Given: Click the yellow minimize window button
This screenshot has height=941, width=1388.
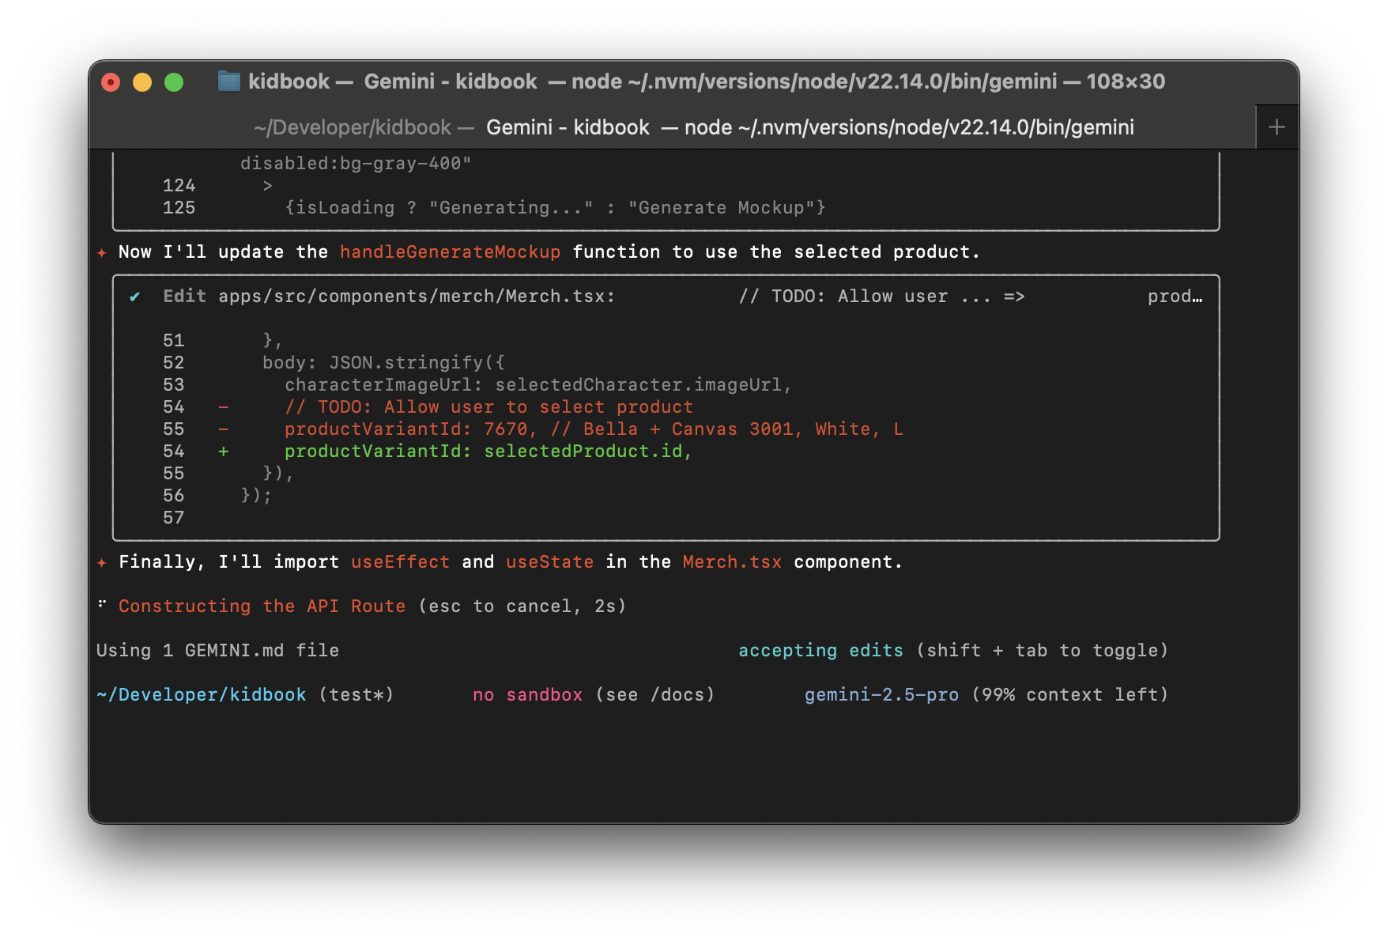Looking at the screenshot, I should click(x=142, y=82).
